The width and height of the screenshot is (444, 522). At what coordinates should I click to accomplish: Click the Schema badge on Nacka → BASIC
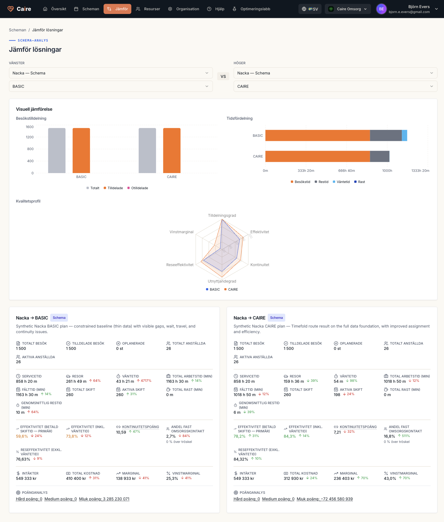click(59, 318)
